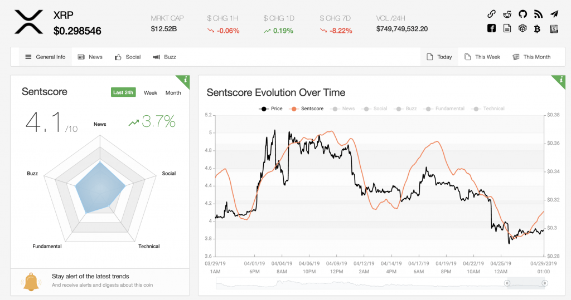Open the whitepaper document icon
Image resolution: width=571 pixels, height=300 pixels.
click(507, 28)
